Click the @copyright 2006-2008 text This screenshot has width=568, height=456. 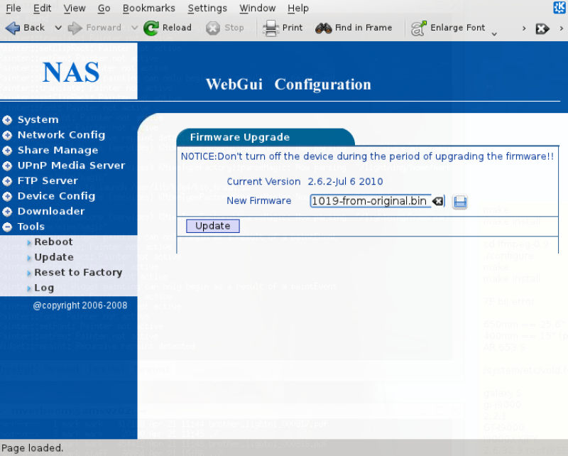point(80,305)
